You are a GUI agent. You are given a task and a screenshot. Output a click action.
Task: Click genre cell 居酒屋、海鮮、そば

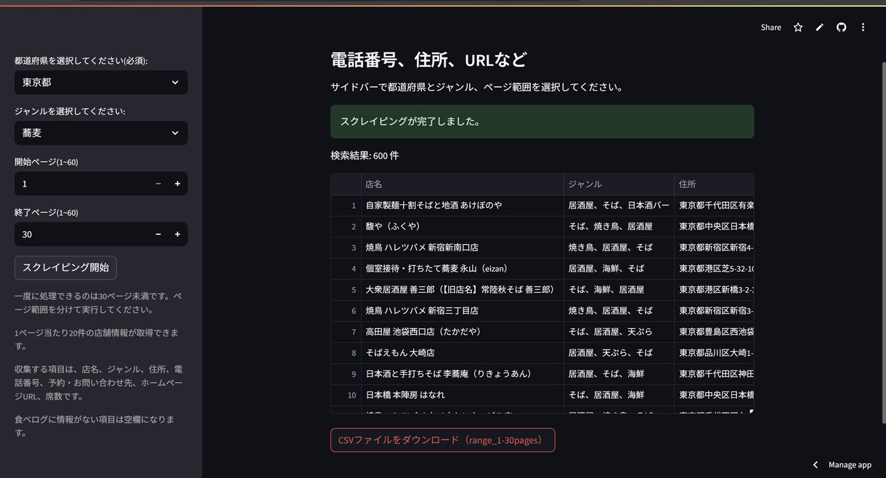pos(619,269)
